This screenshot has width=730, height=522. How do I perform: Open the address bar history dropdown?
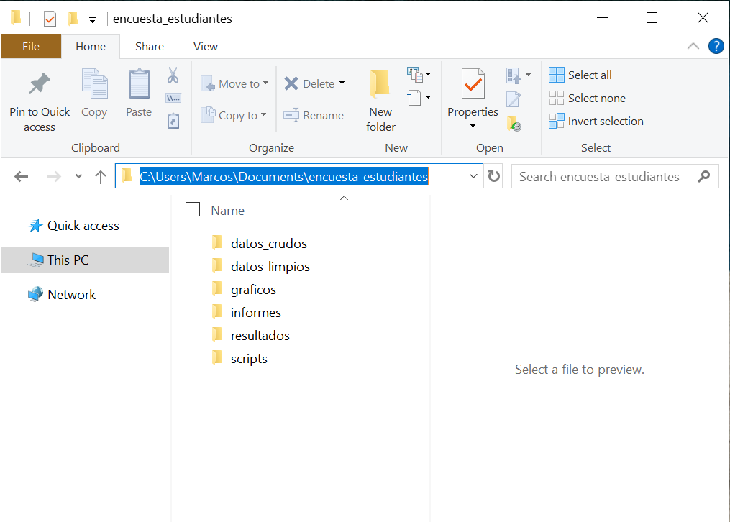pyautogui.click(x=473, y=176)
